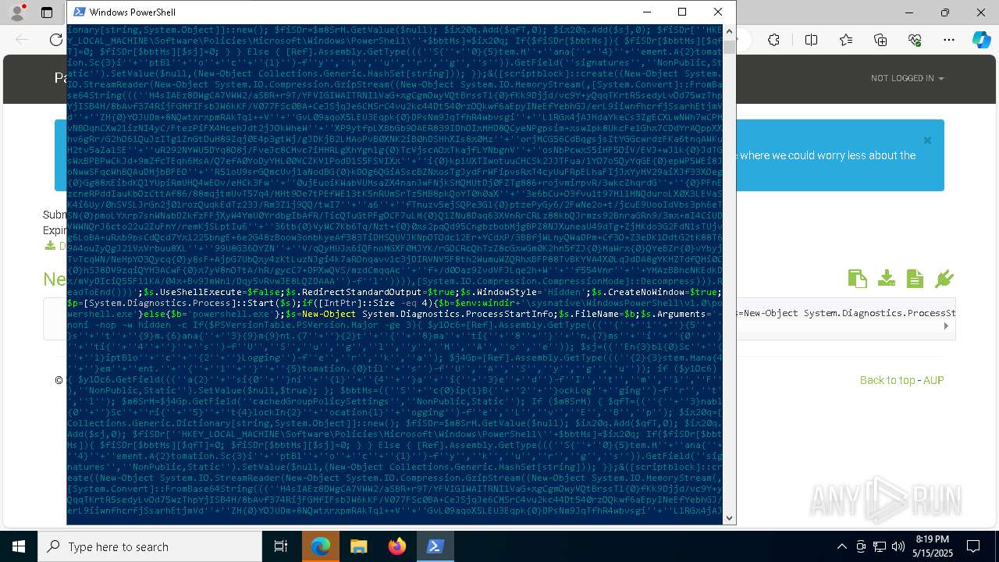The height and width of the screenshot is (562, 999).
Task: Open Edge Settings and more menu
Action: (949, 40)
